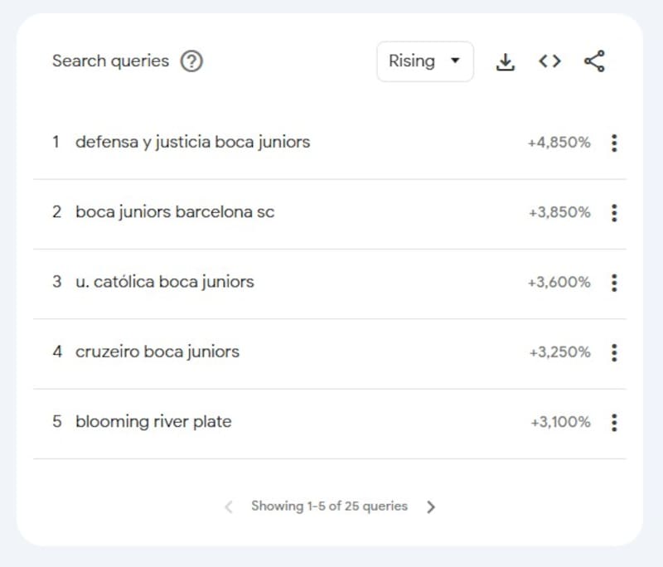Open options menu for defensa y justicia row
The width and height of the screenshot is (663, 567).
pos(614,143)
